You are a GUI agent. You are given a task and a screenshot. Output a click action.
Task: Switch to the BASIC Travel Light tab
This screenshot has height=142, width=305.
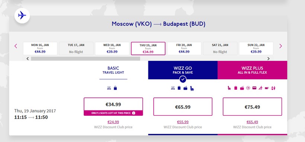point(113,70)
